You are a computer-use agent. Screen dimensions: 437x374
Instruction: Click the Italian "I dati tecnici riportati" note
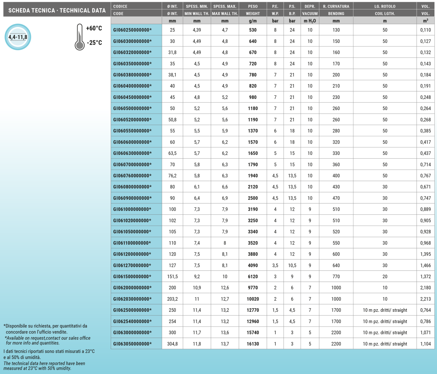[x=49, y=354]
